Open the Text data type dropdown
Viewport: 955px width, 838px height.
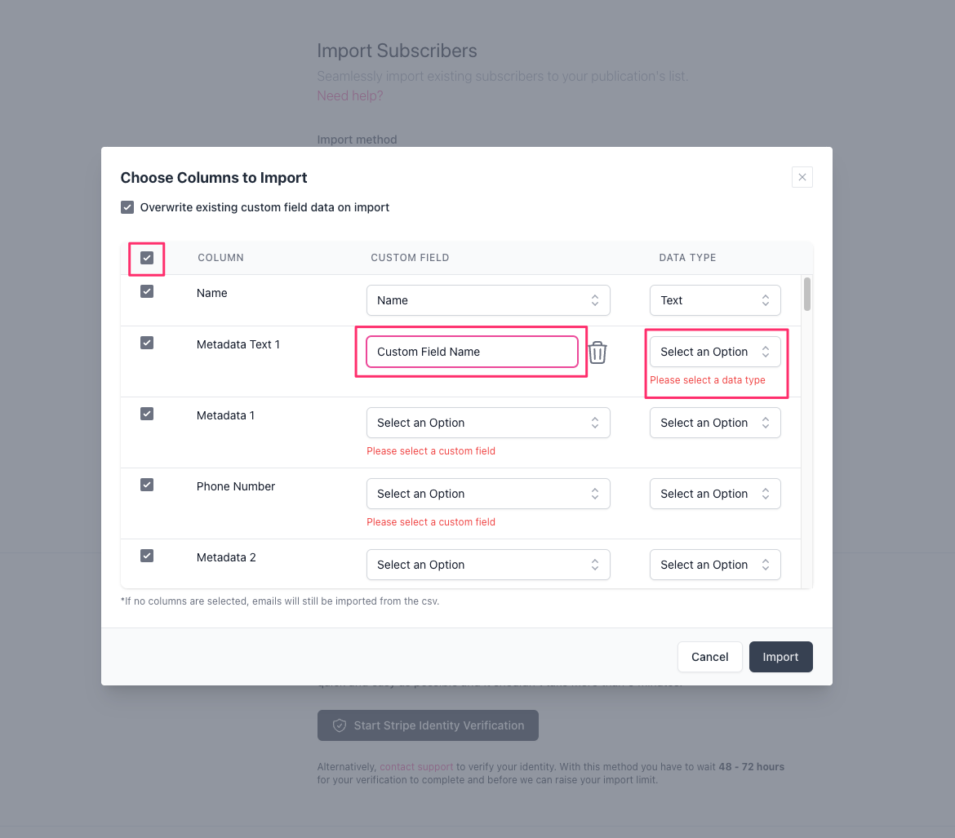click(x=714, y=300)
